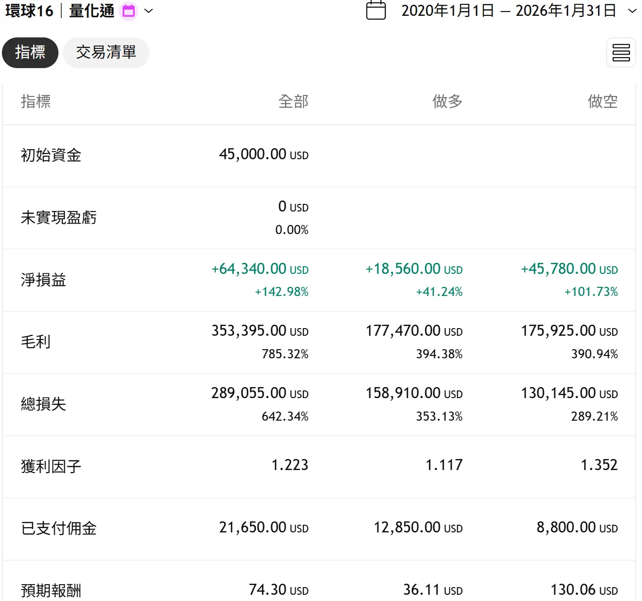The width and height of the screenshot is (642, 601).
Task: Select the 2020年1月1日 — 2026年1月31日 date range
Action: (x=508, y=11)
